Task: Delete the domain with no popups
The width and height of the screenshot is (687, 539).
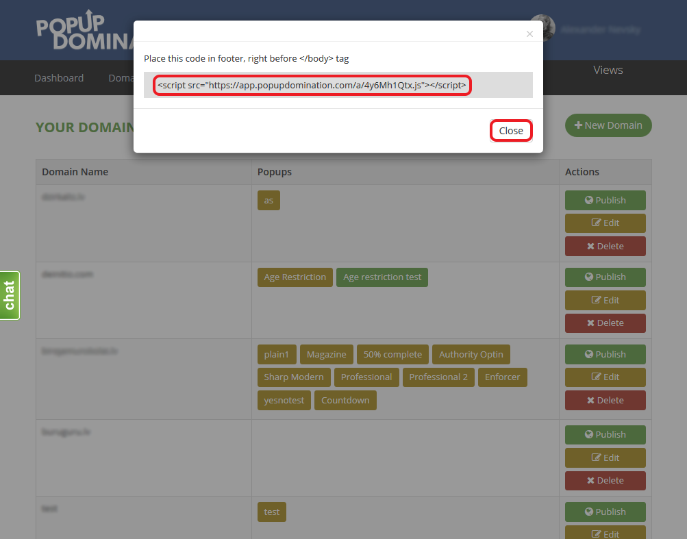Action: (x=605, y=481)
